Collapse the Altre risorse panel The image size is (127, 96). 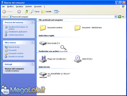tap(32, 42)
